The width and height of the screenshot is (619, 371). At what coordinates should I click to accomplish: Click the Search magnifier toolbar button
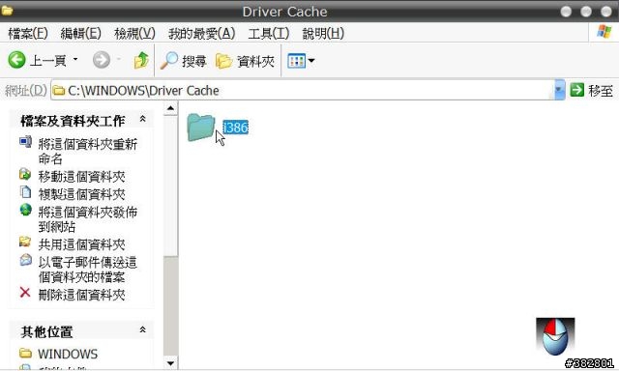click(183, 61)
